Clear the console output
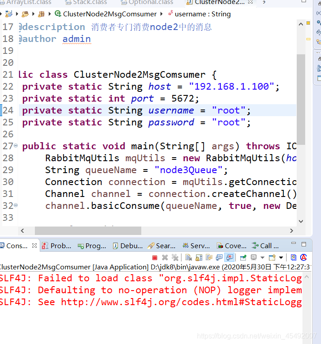The width and height of the screenshot is (321, 344). click(x=189, y=257)
